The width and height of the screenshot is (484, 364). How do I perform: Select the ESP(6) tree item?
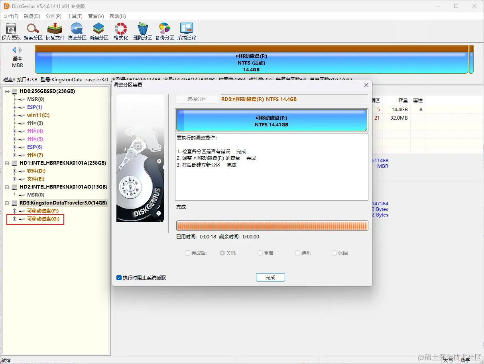click(x=35, y=147)
